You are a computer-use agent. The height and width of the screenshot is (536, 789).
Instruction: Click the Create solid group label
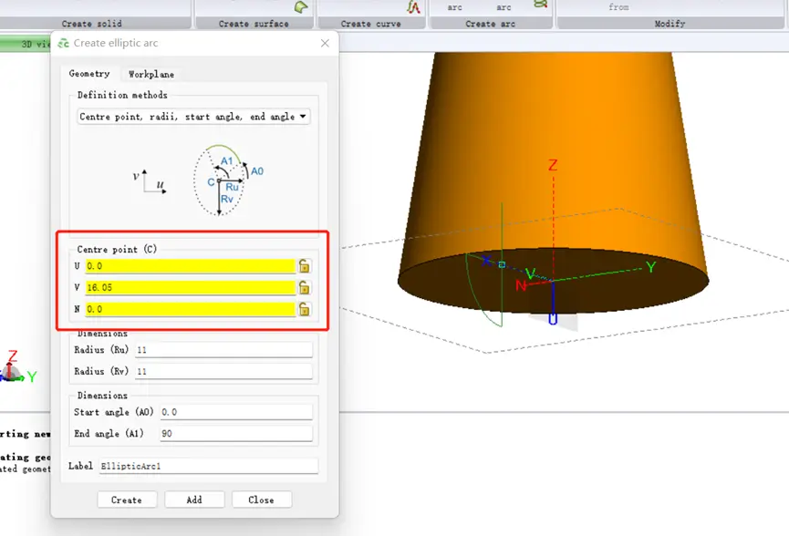pyautogui.click(x=91, y=24)
